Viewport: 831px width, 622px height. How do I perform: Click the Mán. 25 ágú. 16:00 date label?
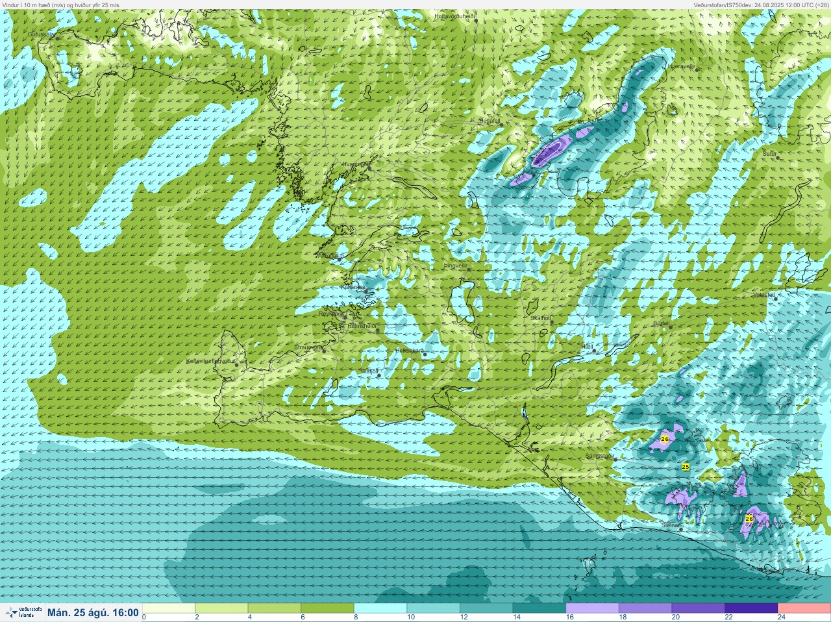(x=93, y=612)
